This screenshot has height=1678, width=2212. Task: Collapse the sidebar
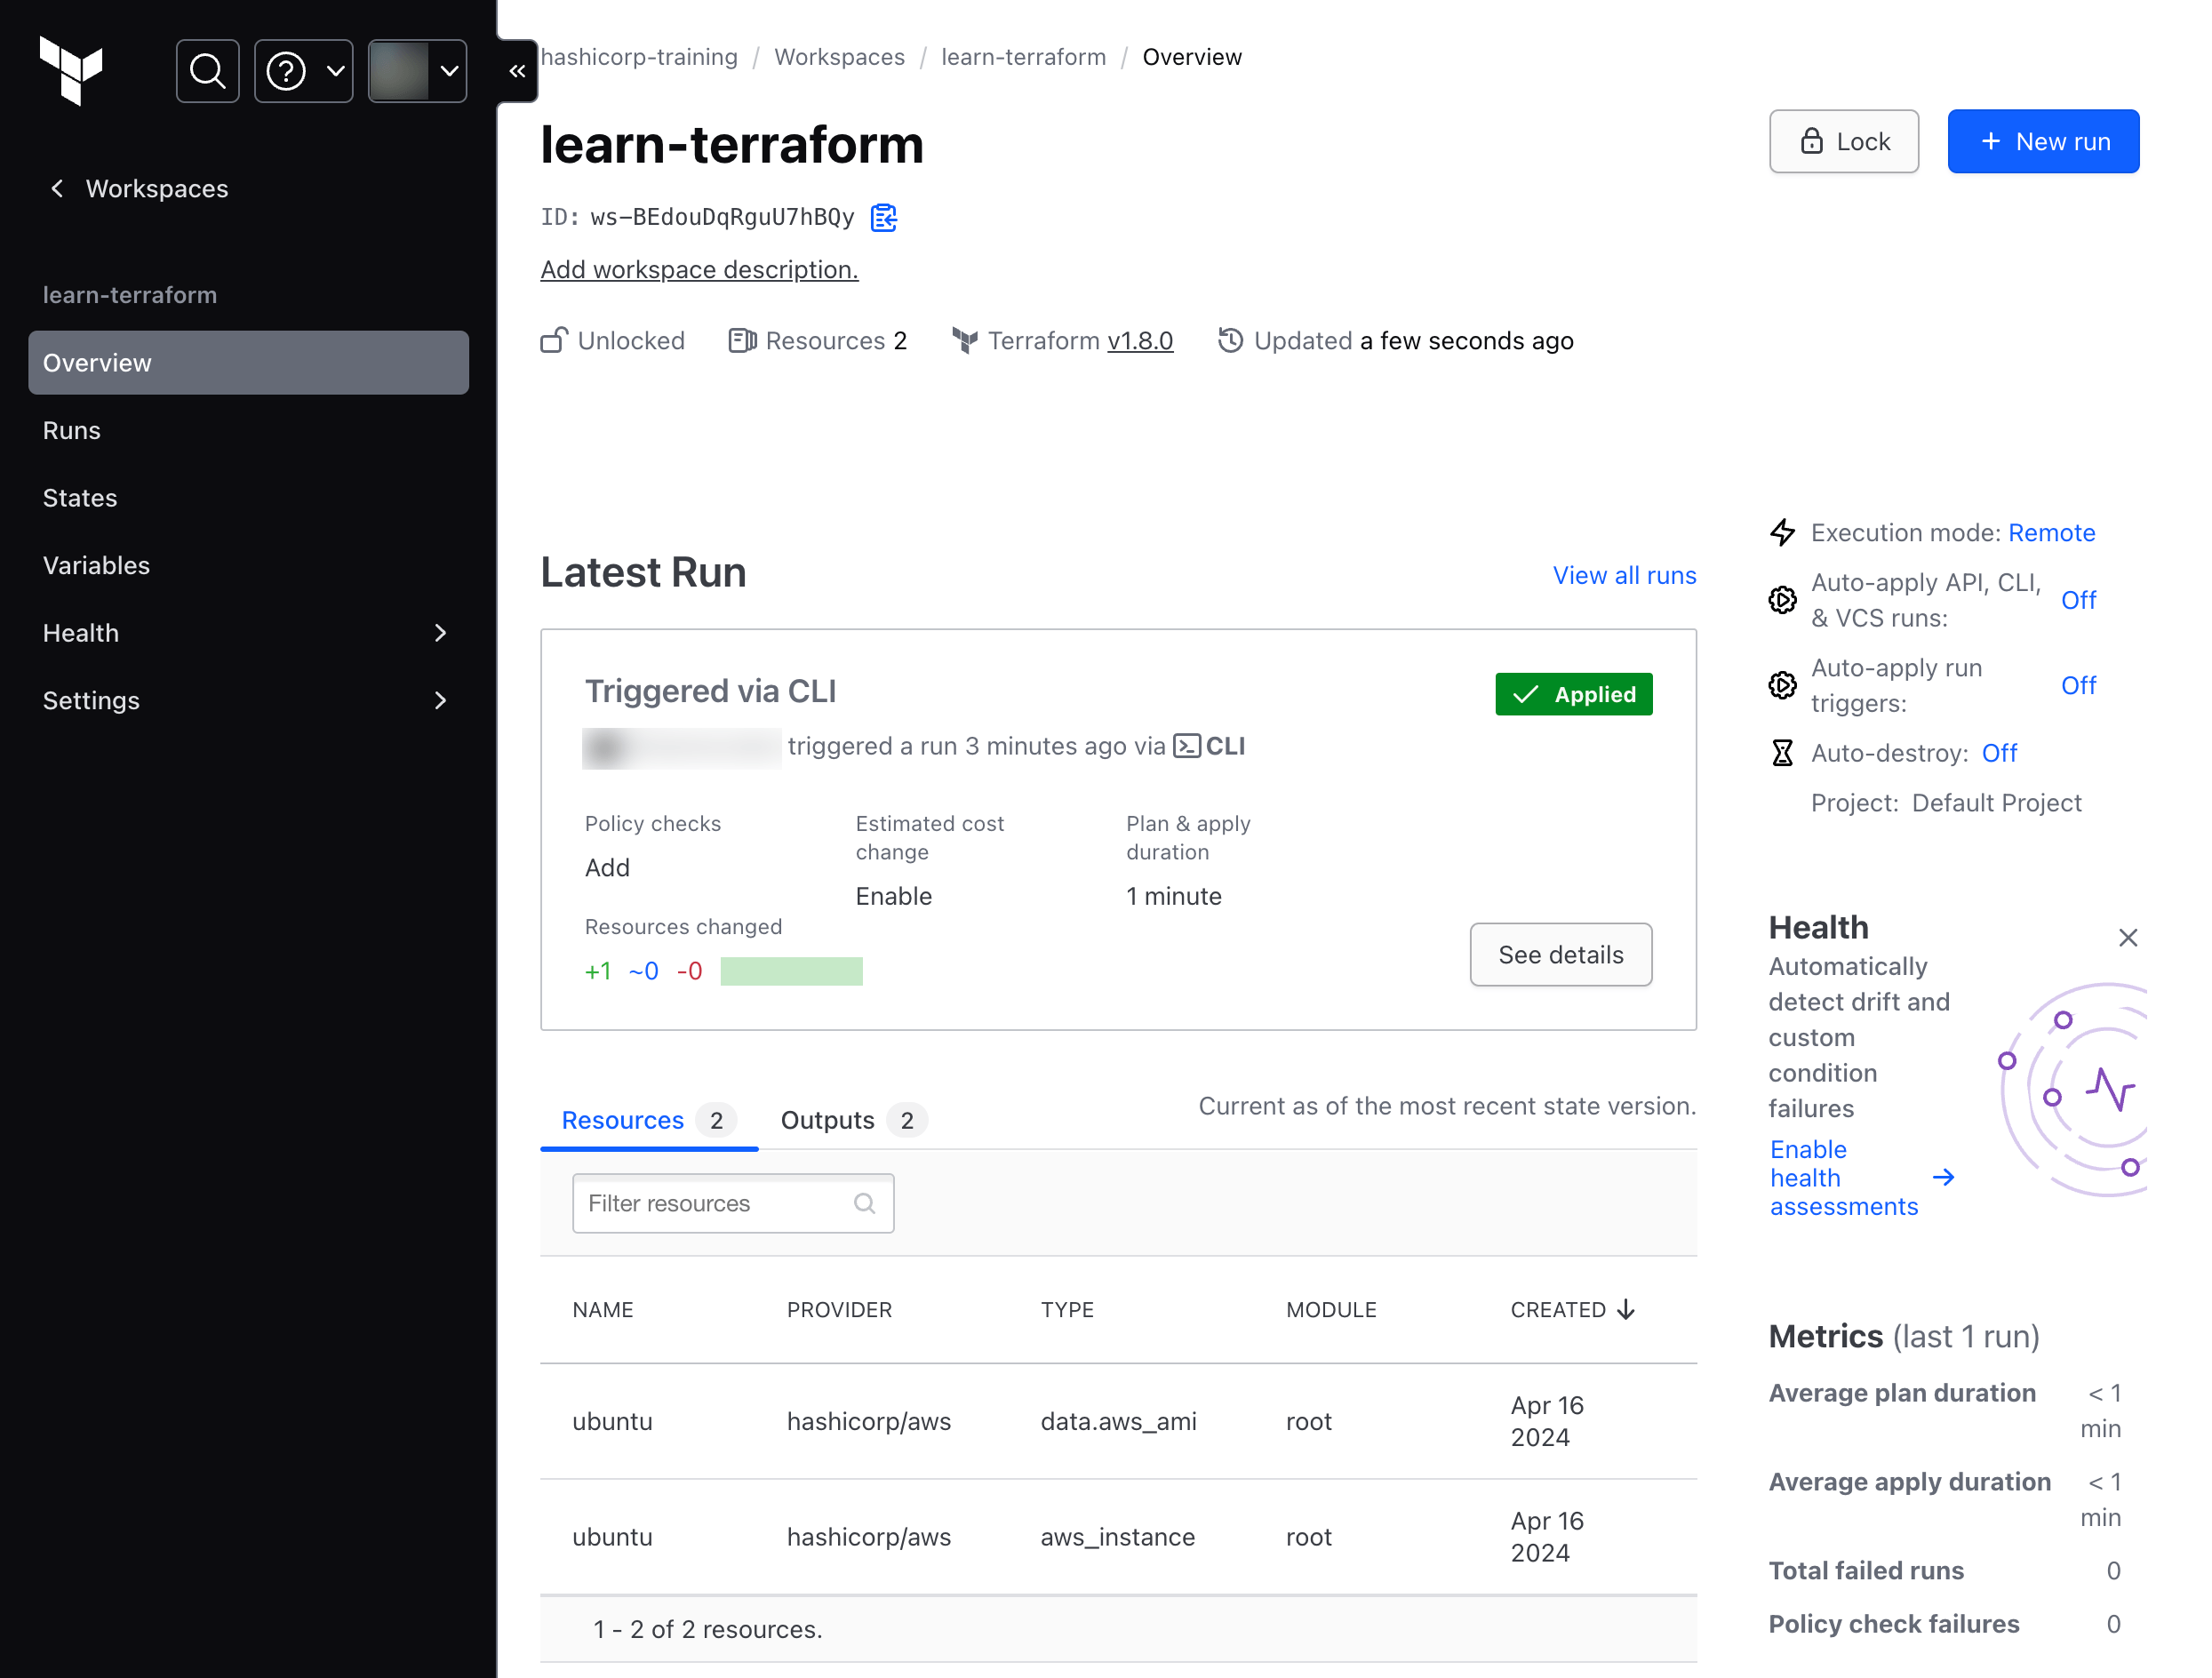[517, 70]
